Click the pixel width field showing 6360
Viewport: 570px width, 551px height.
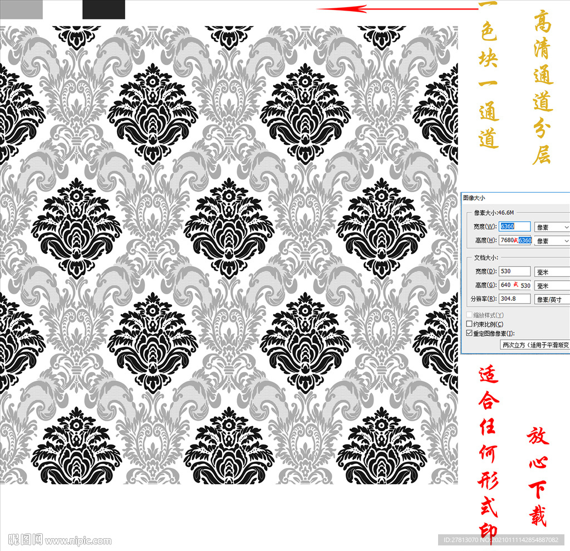[514, 226]
